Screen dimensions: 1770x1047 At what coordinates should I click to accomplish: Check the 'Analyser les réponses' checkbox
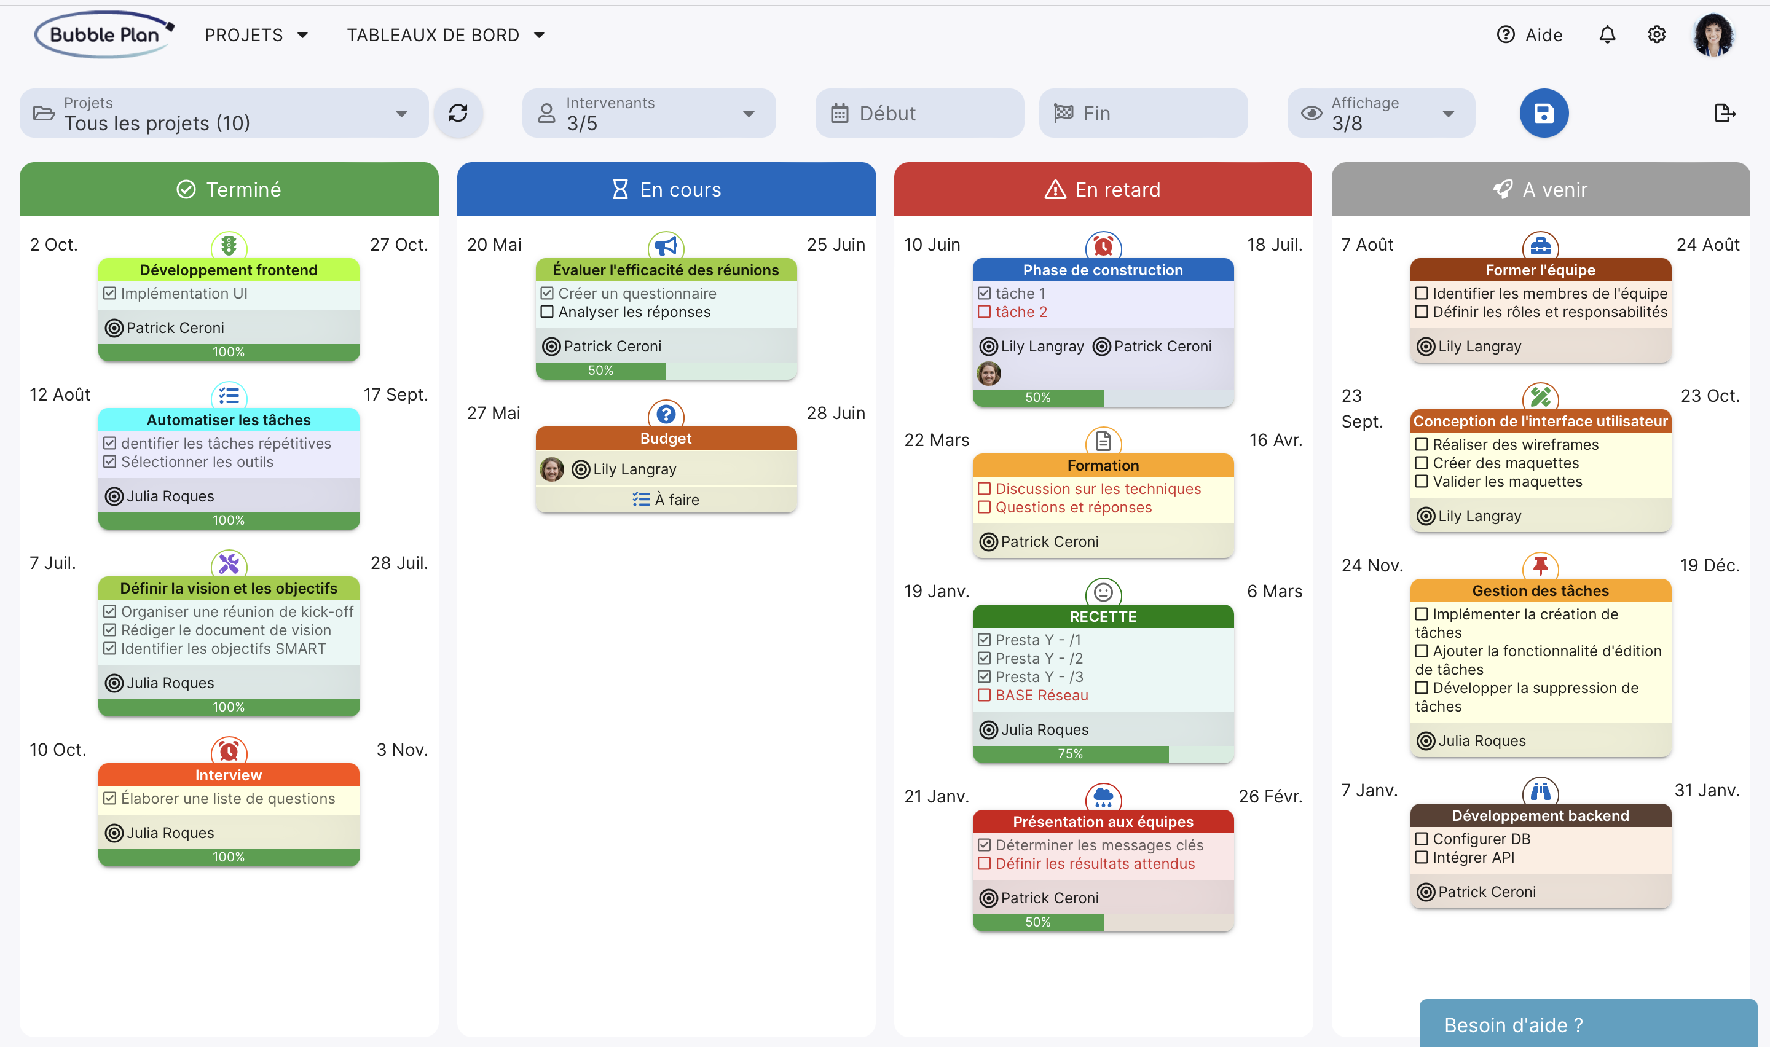coord(547,312)
